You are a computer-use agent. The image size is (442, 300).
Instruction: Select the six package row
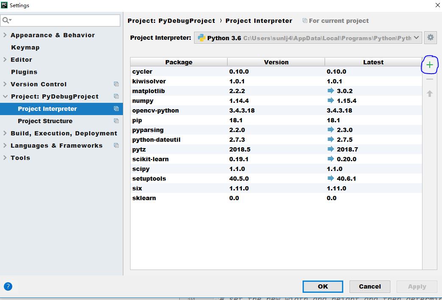click(276, 188)
